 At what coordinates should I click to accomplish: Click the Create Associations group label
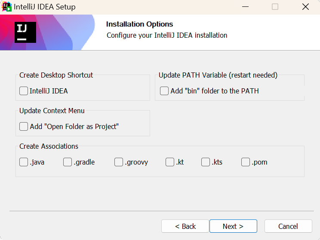click(49, 146)
